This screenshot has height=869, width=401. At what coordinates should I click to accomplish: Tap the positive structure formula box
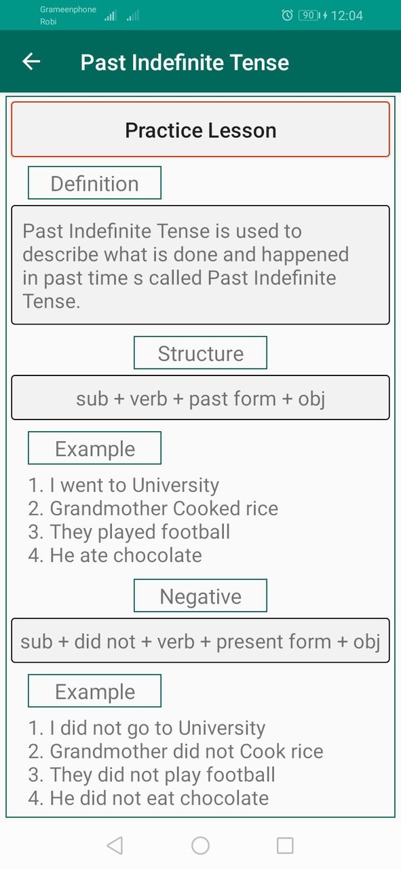[x=200, y=398]
